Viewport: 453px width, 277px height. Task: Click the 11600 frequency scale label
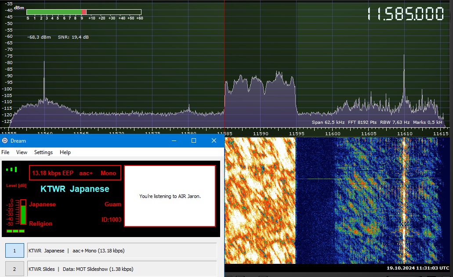(333, 133)
